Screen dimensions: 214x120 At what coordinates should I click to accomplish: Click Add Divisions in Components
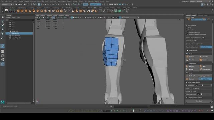(205, 69)
